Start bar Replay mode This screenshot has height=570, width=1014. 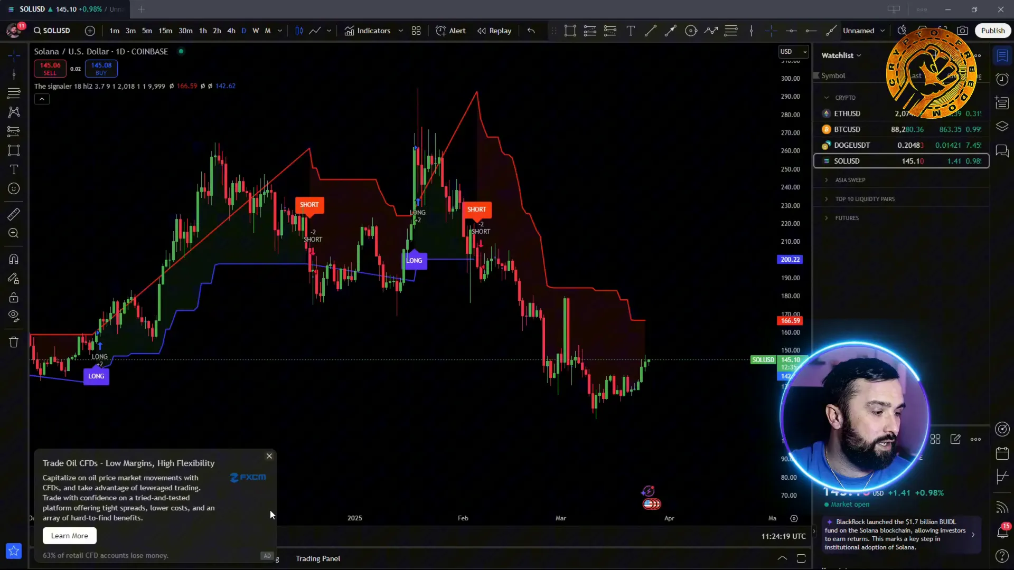(x=494, y=31)
